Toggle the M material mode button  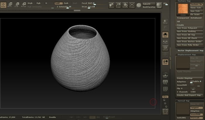pyautogui.click(x=49, y=3)
